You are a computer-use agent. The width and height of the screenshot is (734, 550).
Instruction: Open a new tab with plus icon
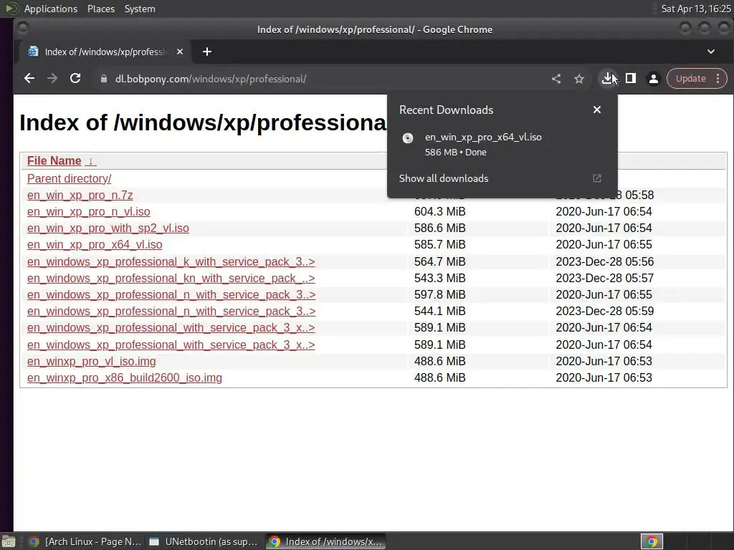pyautogui.click(x=207, y=52)
